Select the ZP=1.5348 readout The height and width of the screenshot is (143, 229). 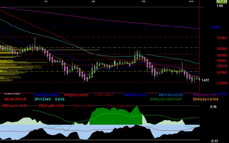click(42, 99)
